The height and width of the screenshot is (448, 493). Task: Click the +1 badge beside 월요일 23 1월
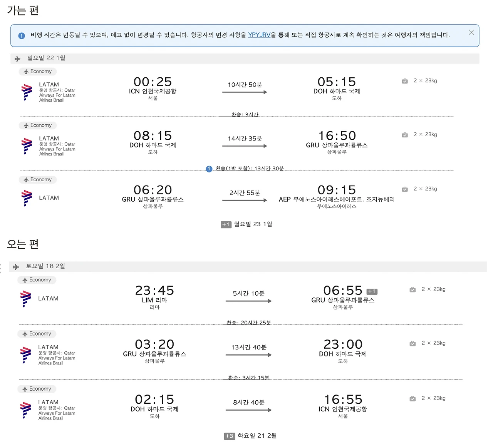226,225
